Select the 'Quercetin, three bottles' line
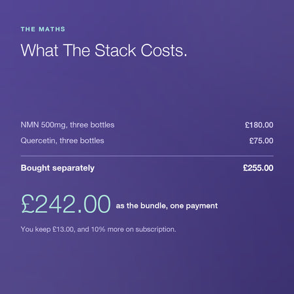 pyautogui.click(x=62, y=140)
